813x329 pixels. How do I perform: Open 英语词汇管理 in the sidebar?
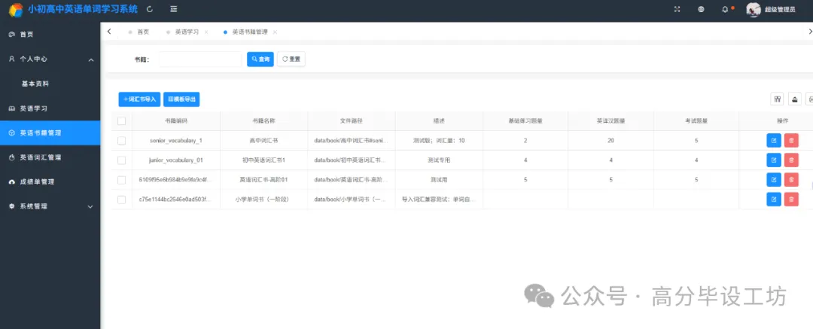[50, 157]
